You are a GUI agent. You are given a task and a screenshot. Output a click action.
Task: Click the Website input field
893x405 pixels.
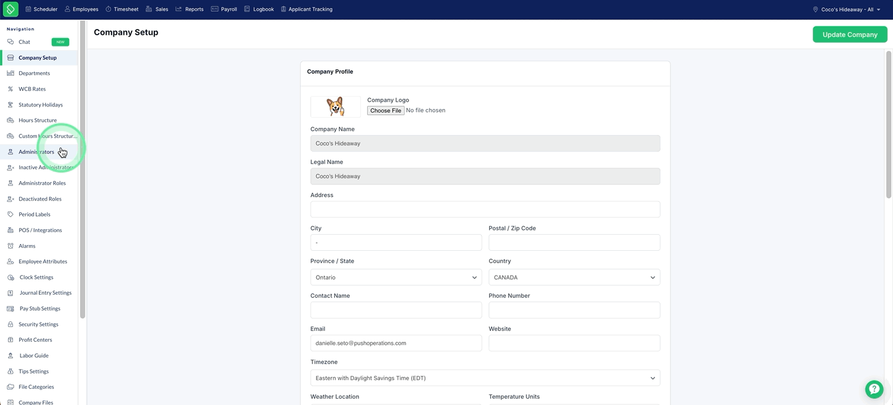pos(574,343)
